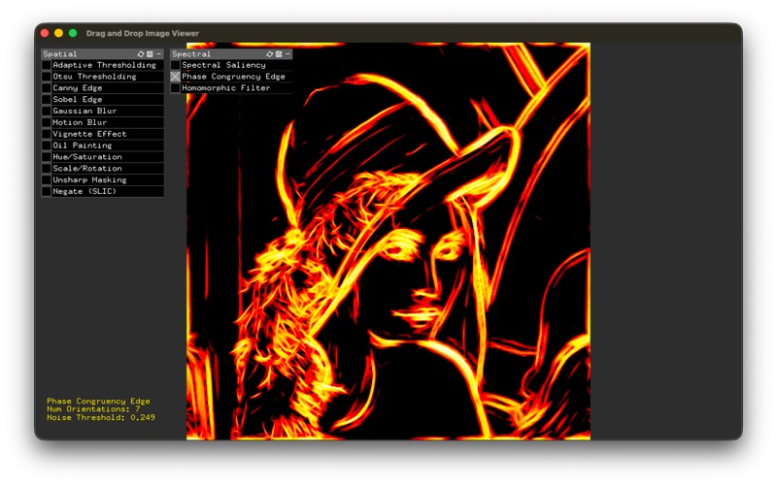Enable the Spectral Saliency checkbox

click(176, 65)
